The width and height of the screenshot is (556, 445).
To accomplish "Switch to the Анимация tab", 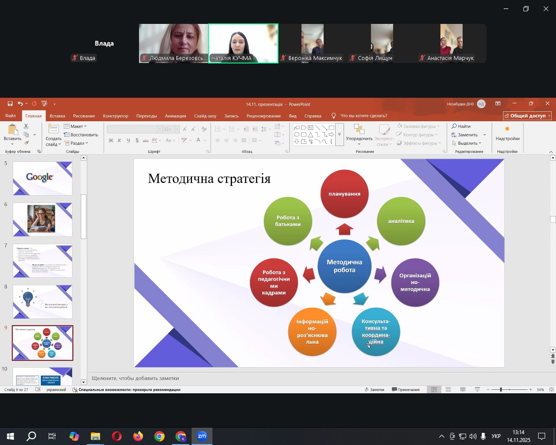I will [x=175, y=116].
